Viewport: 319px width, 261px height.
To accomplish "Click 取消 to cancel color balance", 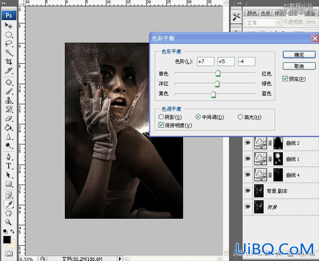I will pyautogui.click(x=299, y=66).
